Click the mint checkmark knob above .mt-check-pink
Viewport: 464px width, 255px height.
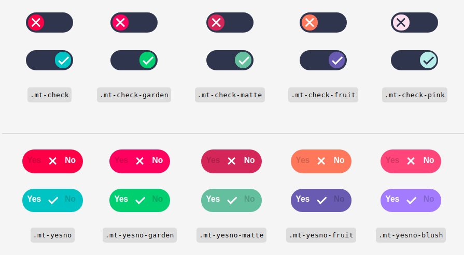coord(428,60)
